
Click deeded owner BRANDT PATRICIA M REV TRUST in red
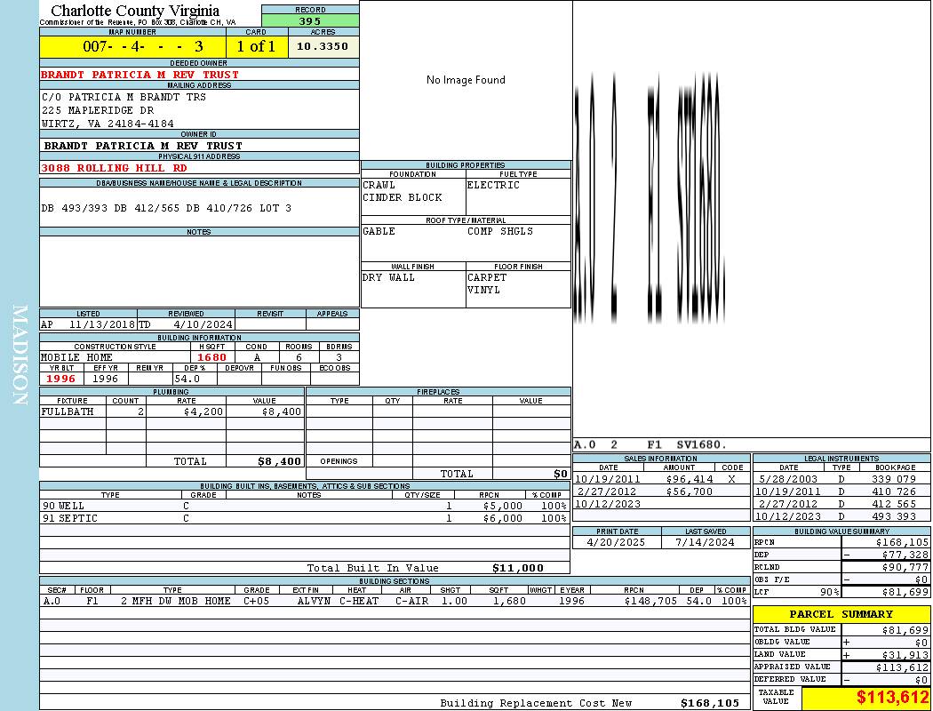tap(140, 75)
